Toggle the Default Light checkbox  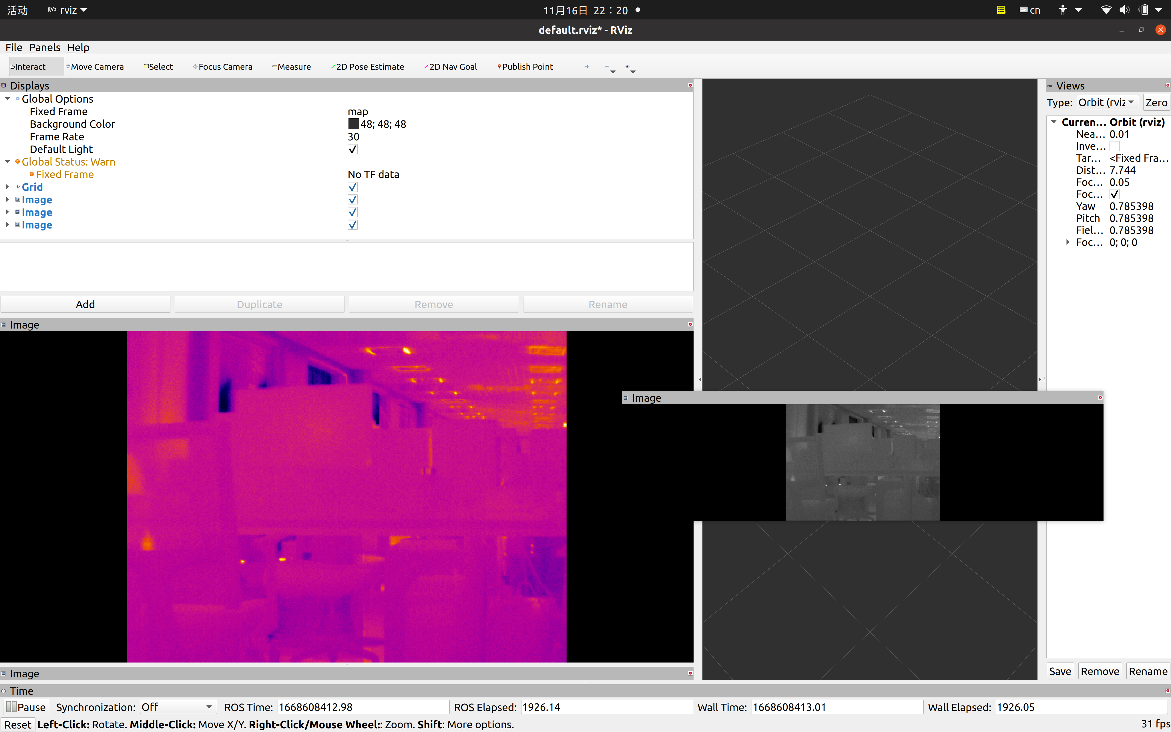pos(353,150)
